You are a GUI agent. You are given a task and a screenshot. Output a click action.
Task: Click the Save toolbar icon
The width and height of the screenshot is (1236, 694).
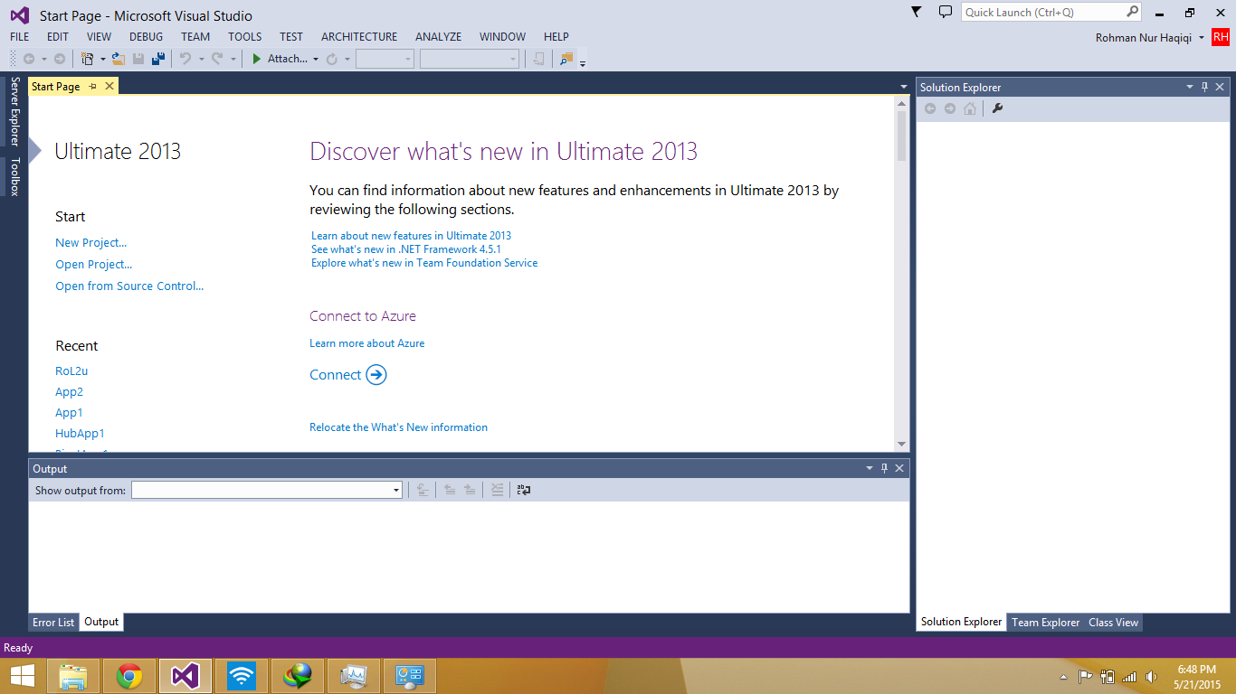[138, 59]
